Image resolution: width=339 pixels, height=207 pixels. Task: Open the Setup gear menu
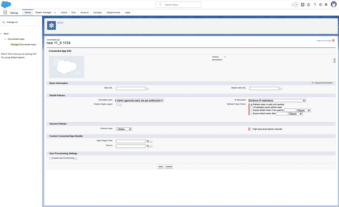click(320, 5)
